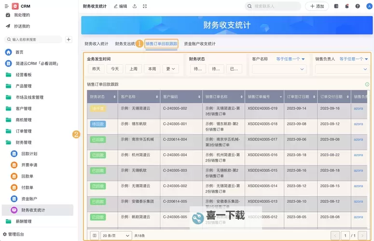This screenshot has width=374, height=241.
Task: Switch to 财务支出统计 tab
Action: [x=125, y=44]
